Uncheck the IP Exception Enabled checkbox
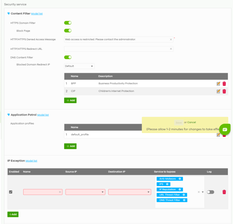Viewport: 233px width, 224px height. [11, 192]
